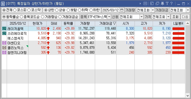This screenshot has width=191, height=99.
Task: Click the L일봉H column header
Action: click(178, 23)
